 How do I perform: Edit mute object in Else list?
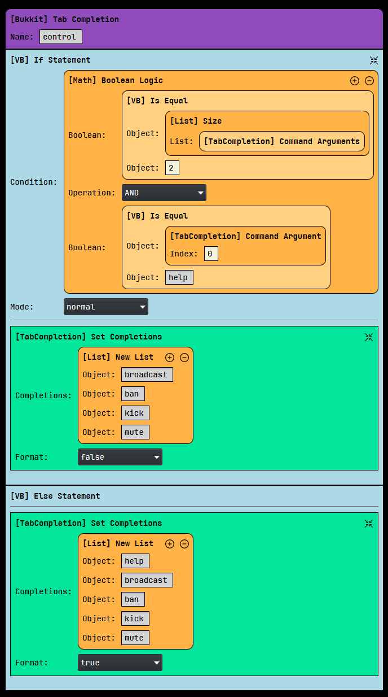[135, 638]
